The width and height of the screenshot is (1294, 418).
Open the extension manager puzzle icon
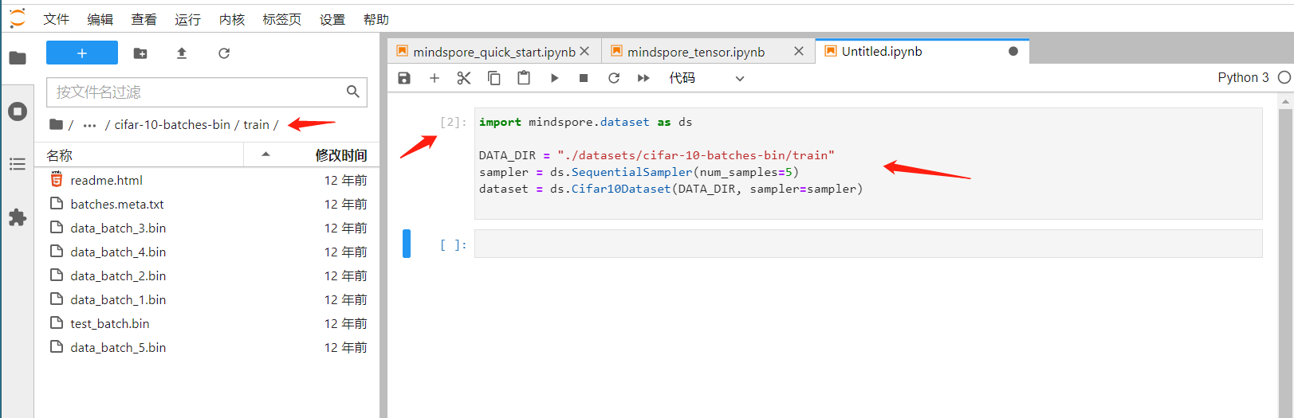pos(18,217)
